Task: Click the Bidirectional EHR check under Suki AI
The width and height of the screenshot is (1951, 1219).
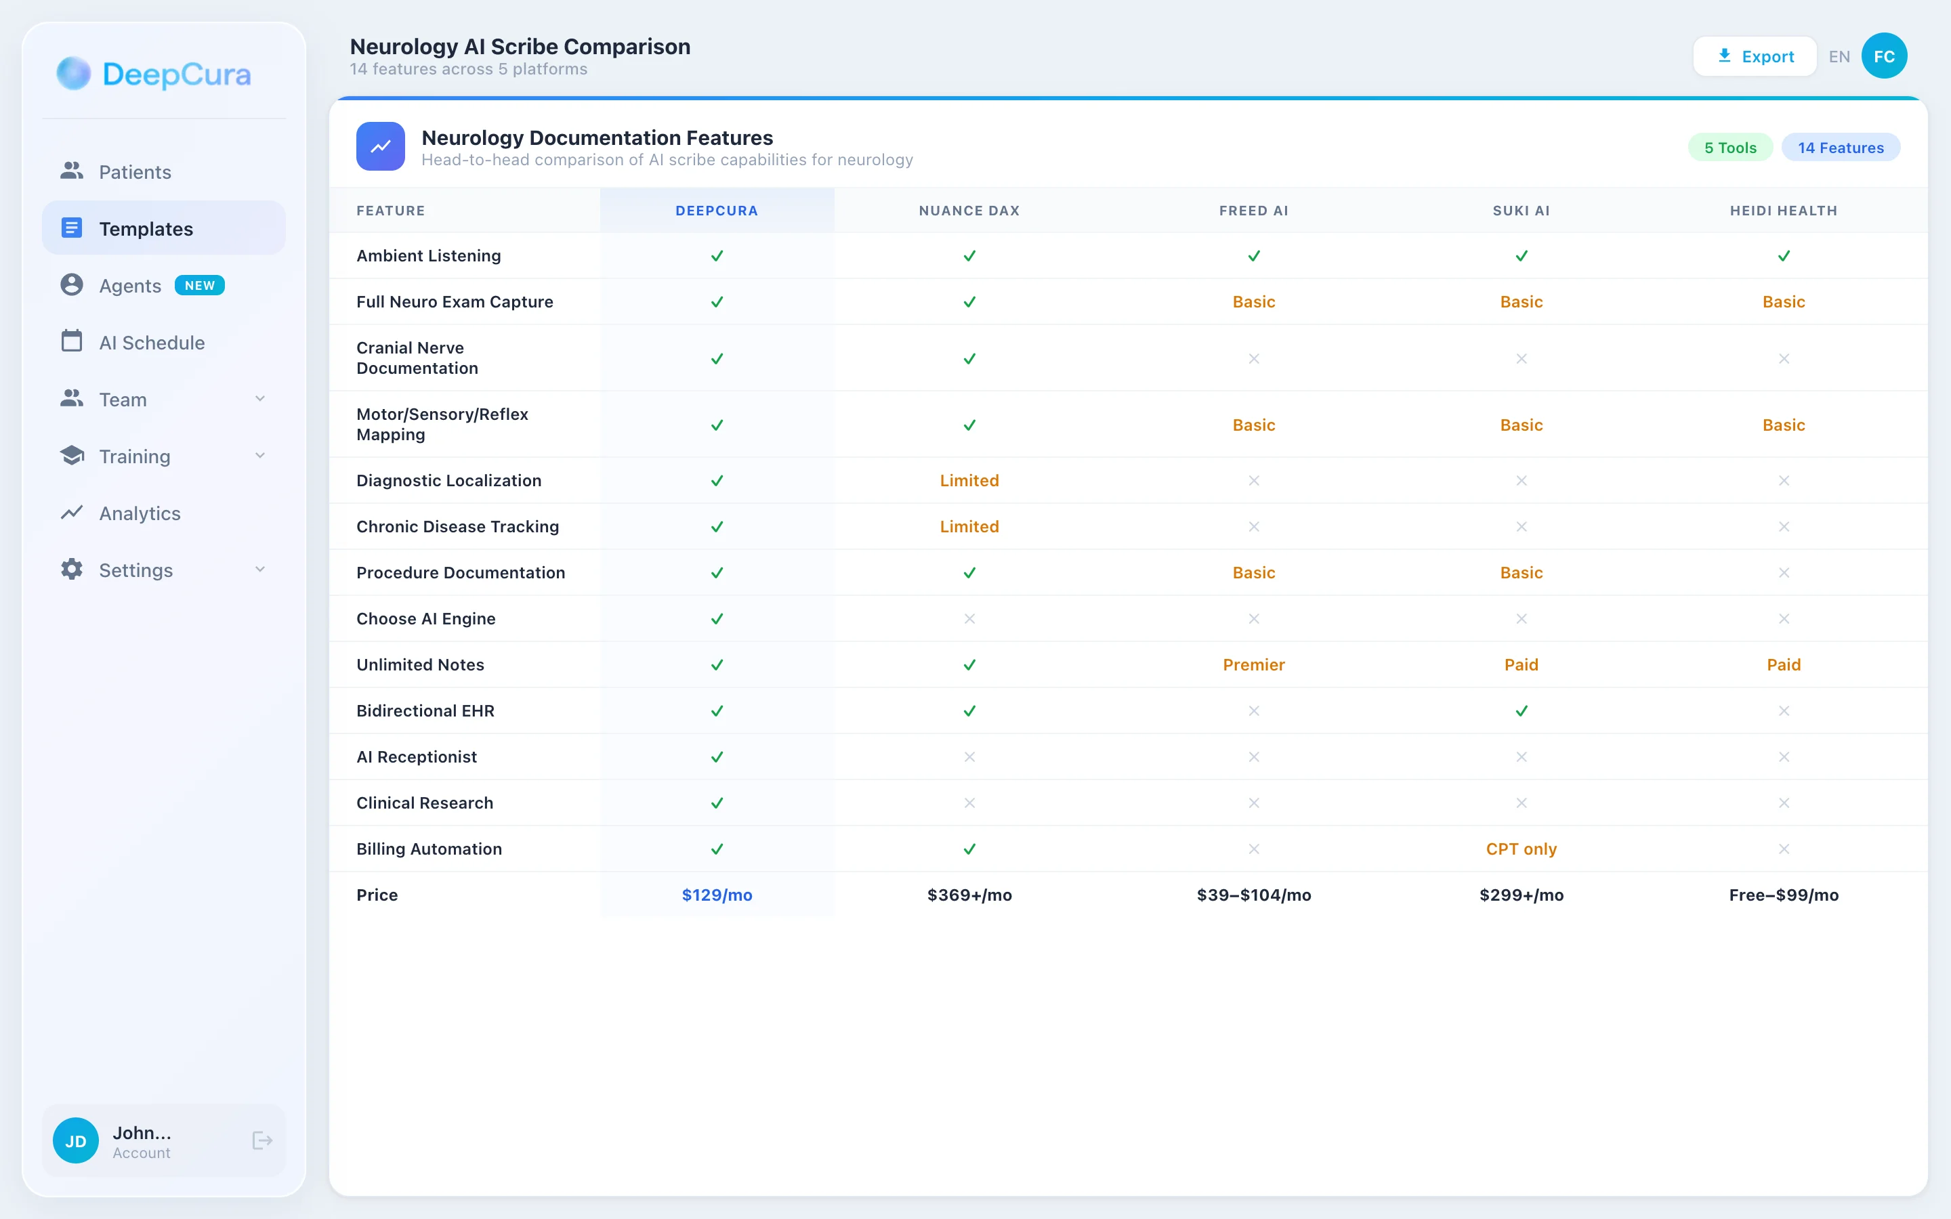Action: [1520, 710]
